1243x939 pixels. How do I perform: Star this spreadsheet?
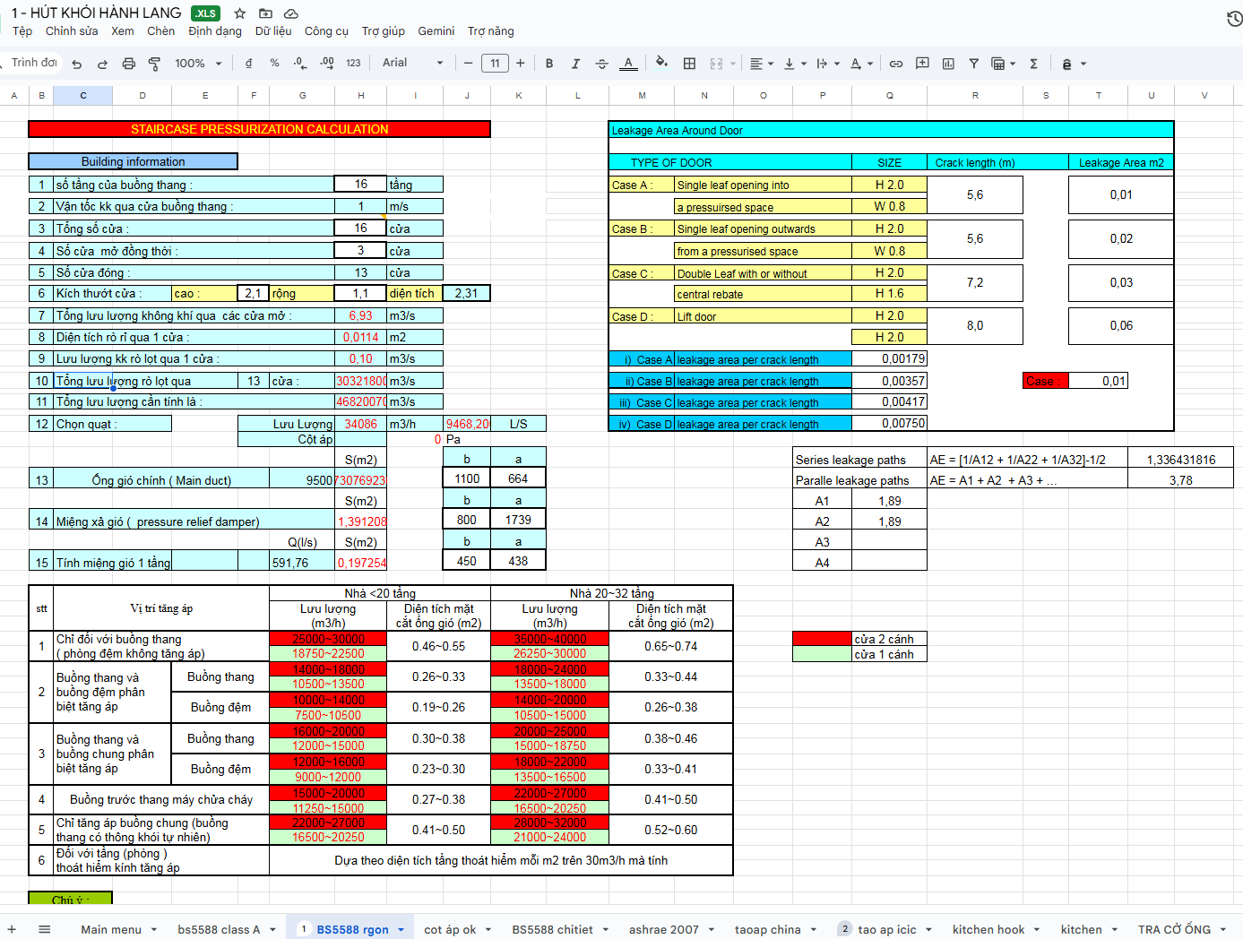(239, 13)
